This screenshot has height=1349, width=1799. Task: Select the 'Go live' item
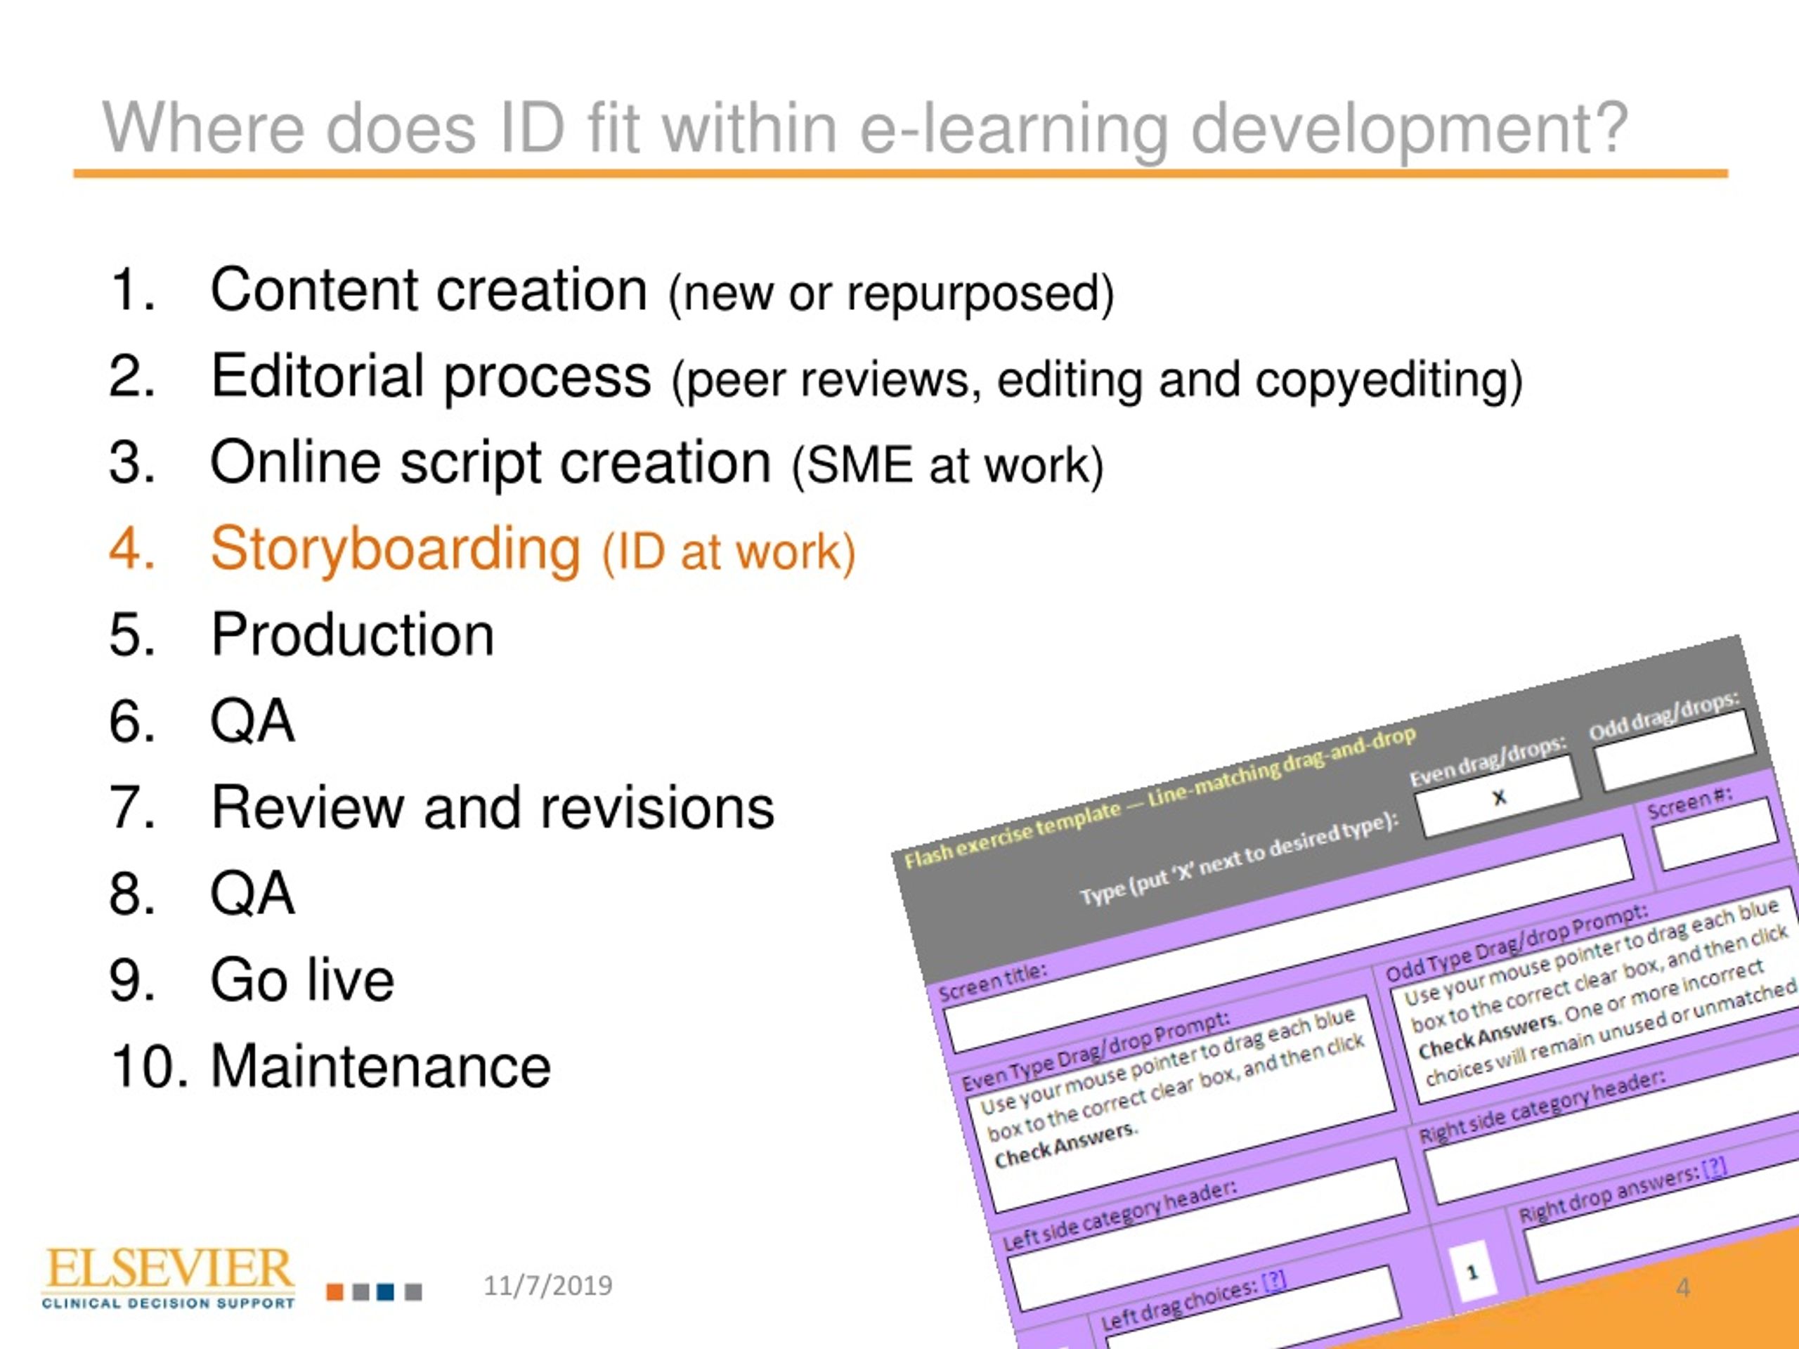301,980
